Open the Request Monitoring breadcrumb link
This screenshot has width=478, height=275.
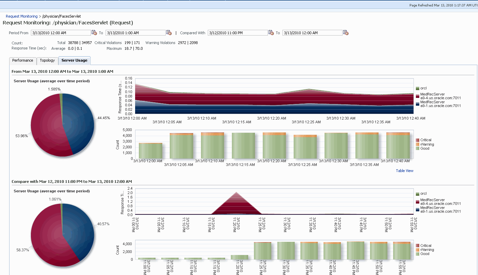(22, 16)
